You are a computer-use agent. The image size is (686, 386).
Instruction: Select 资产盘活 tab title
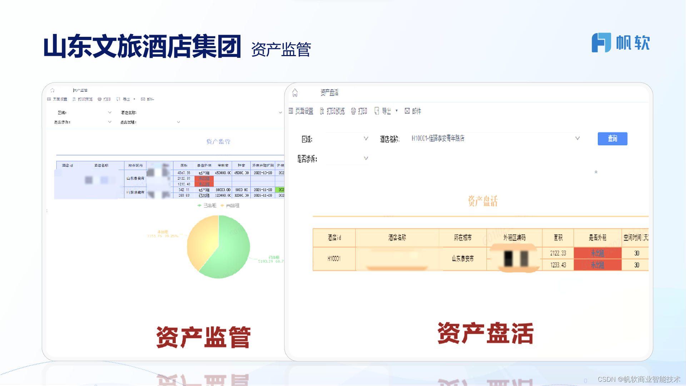pos(329,93)
